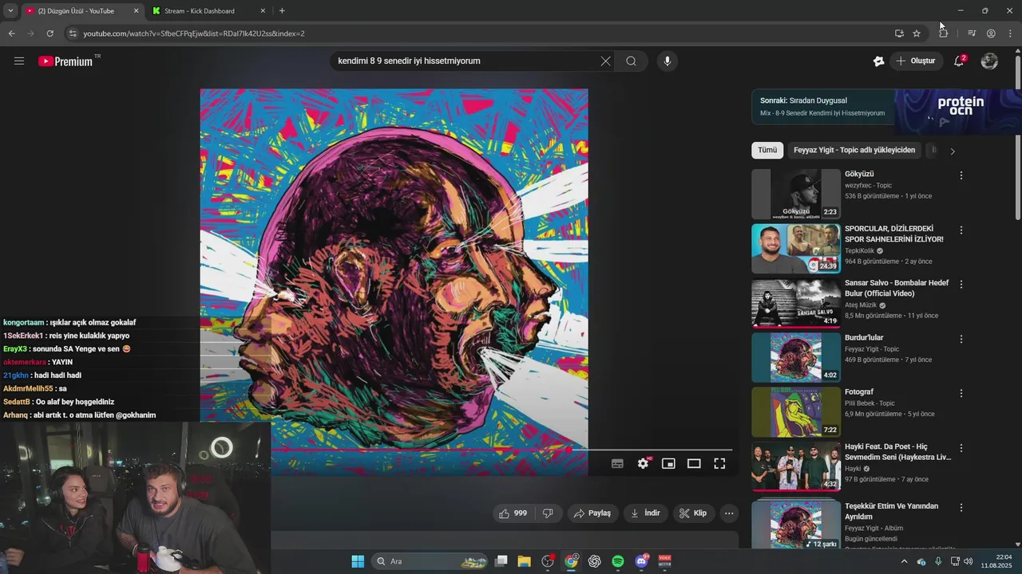
Task: Open options for Teşekkür Ettim album
Action: click(x=961, y=508)
